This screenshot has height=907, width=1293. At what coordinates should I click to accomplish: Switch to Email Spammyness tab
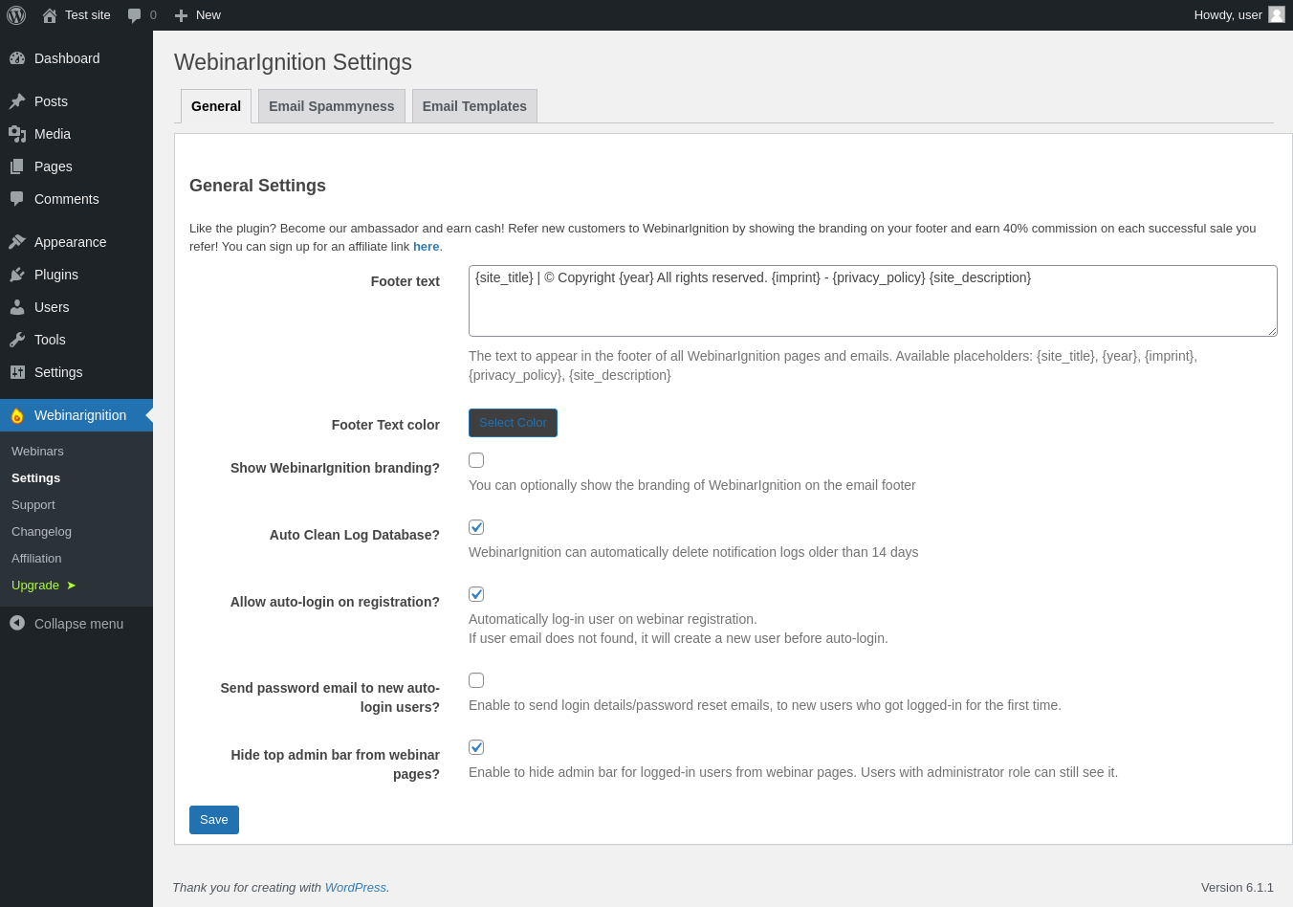pyautogui.click(x=331, y=106)
